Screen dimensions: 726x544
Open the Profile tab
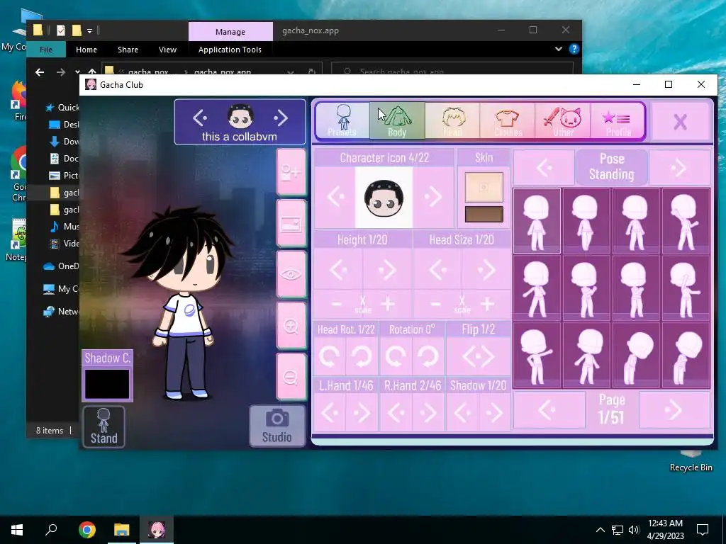pos(618,120)
